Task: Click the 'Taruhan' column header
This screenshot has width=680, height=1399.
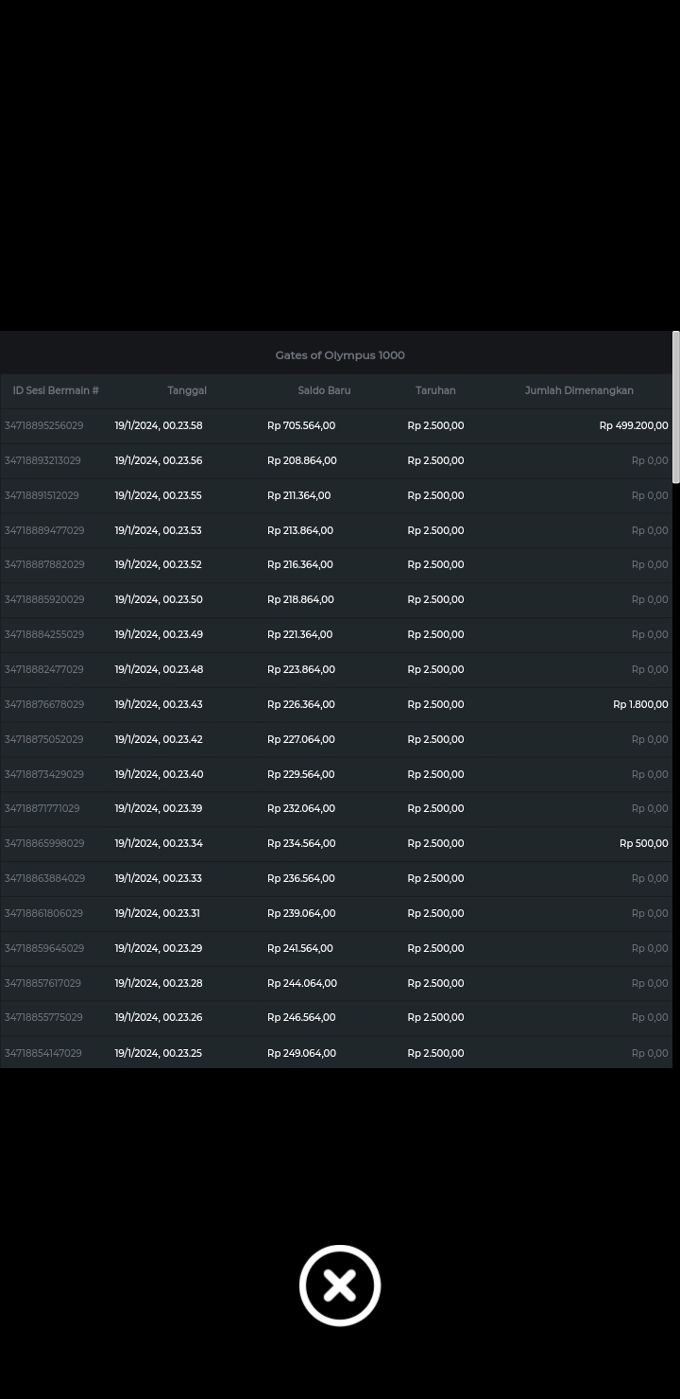Action: coord(435,390)
